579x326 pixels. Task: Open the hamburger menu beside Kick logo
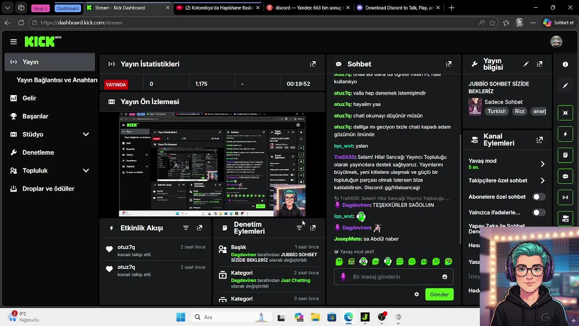point(14,42)
